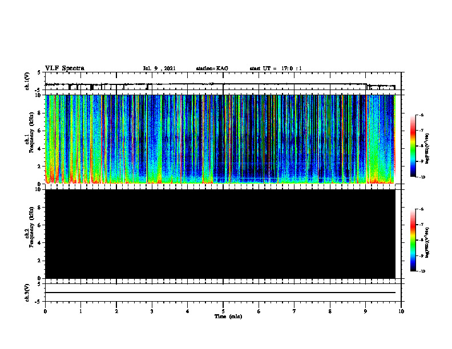Viewport: 452px width, 349px height.
Task: Click the black ch.2 spectrogram panel
Action: tap(220, 234)
